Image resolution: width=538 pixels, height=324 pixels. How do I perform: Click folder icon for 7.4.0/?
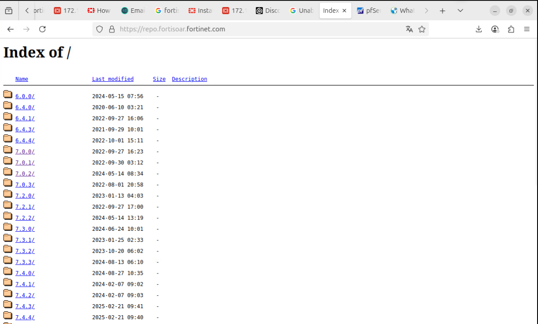(8, 271)
